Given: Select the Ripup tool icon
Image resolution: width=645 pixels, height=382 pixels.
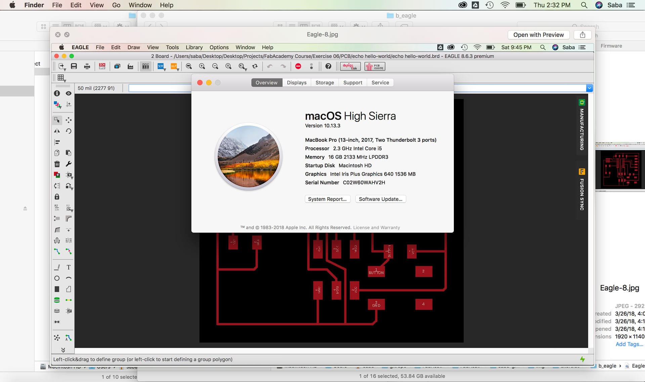Looking at the screenshot, I should point(69,251).
